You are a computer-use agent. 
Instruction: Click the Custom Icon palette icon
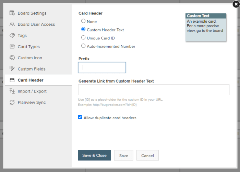click(x=12, y=58)
